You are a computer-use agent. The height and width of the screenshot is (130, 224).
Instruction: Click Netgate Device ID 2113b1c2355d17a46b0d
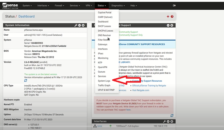tap(54, 46)
